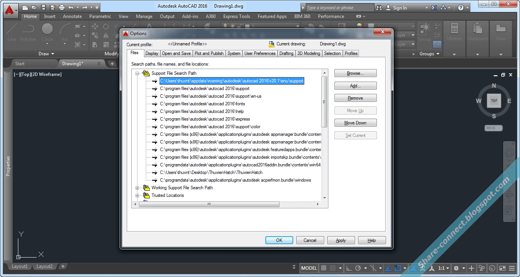Click the Open file icon in Quick Access toolbar

[x=34, y=7]
